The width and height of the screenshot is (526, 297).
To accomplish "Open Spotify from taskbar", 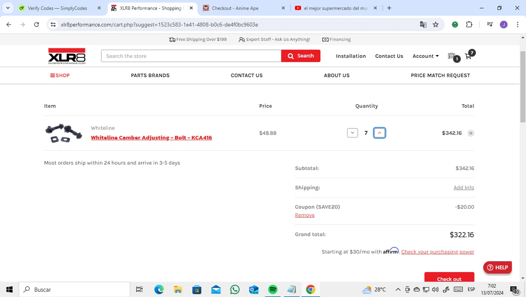I will 272,290.
